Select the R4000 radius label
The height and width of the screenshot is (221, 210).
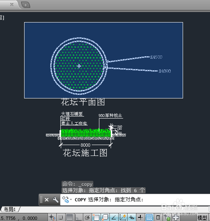[165, 71]
